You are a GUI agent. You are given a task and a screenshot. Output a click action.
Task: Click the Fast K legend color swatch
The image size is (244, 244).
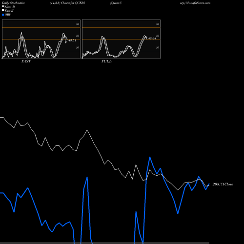click(x=3, y=10)
